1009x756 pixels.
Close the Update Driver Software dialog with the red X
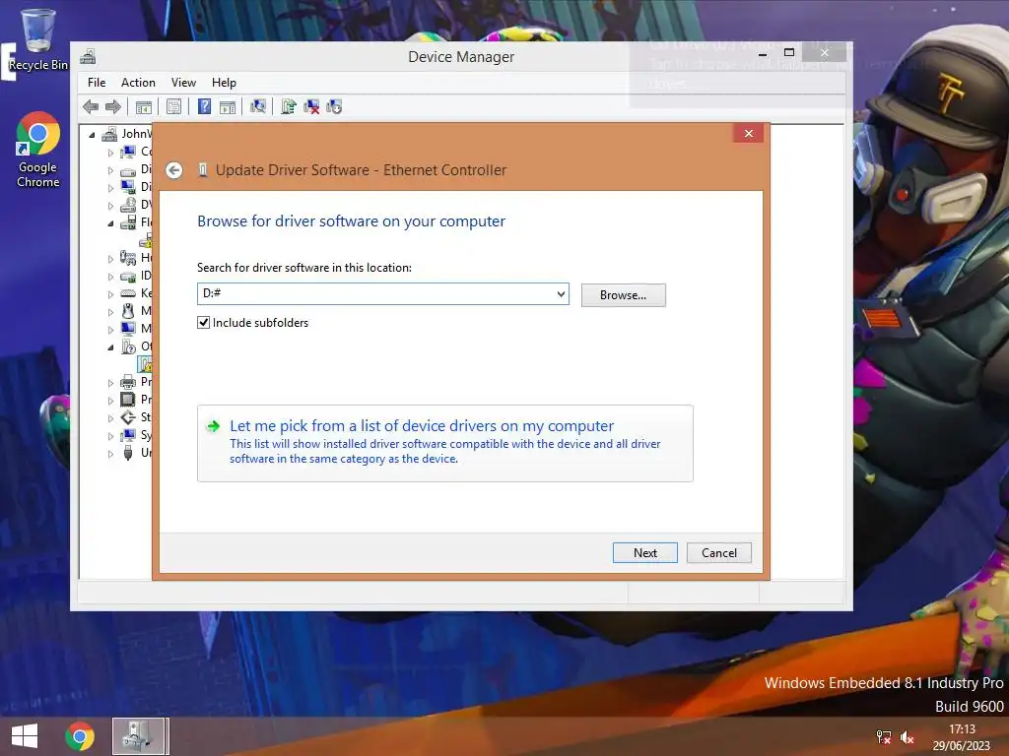749,133
